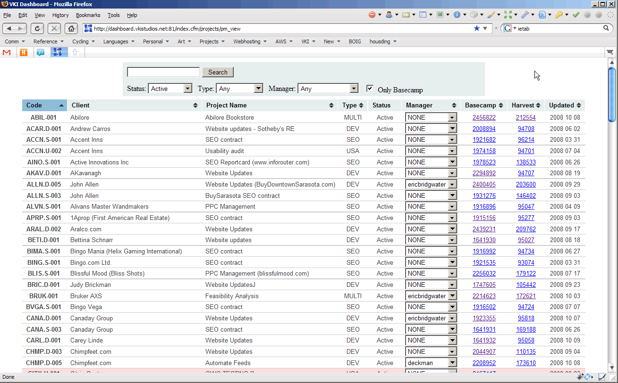The width and height of the screenshot is (618, 383).
Task: Click the search magnifier in the ietab box
Action: pyautogui.click(x=607, y=28)
